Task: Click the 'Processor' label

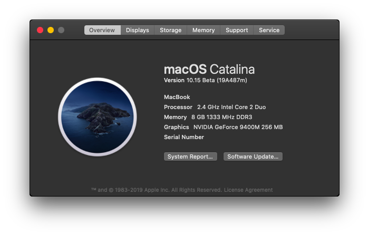Action: (x=178, y=107)
